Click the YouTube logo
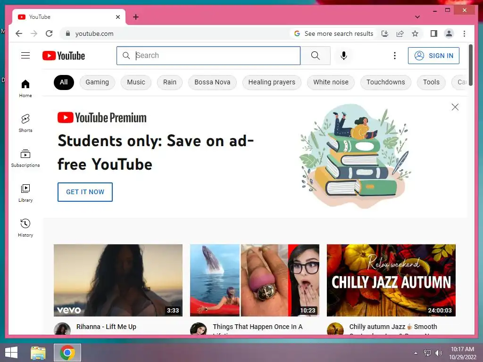Image resolution: width=483 pixels, height=362 pixels. coord(64,56)
